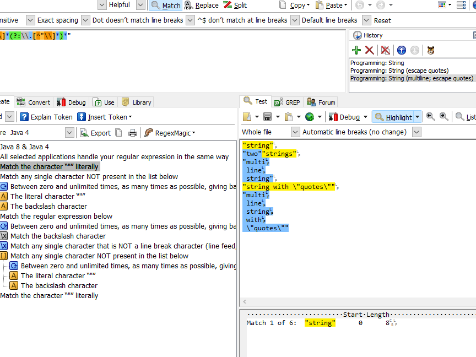Screen dimensions: 476x357
Task: Open the Helpful dropdown arrow
Action: tap(140, 5)
